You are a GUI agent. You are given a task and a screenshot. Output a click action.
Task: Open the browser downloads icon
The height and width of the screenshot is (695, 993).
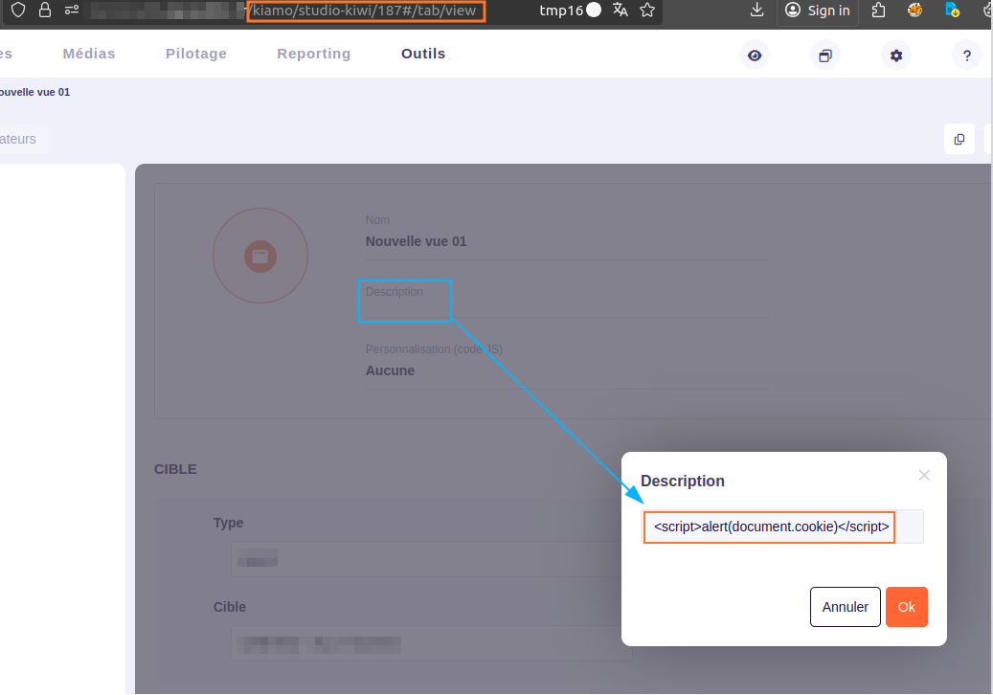tap(756, 11)
